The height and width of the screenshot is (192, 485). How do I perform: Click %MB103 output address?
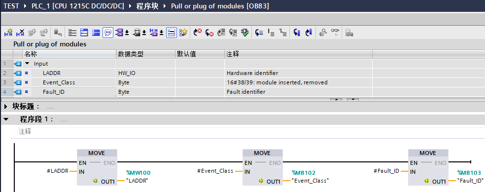(x=469, y=173)
